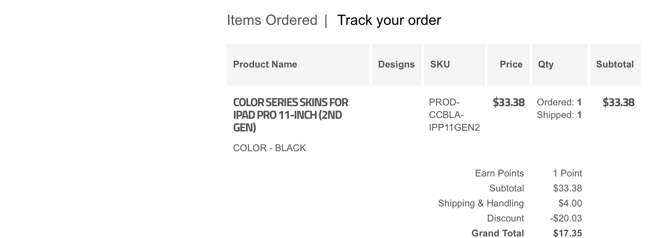660x238 pixels.
Task: Click the Grand Total label
Action: [x=498, y=233]
